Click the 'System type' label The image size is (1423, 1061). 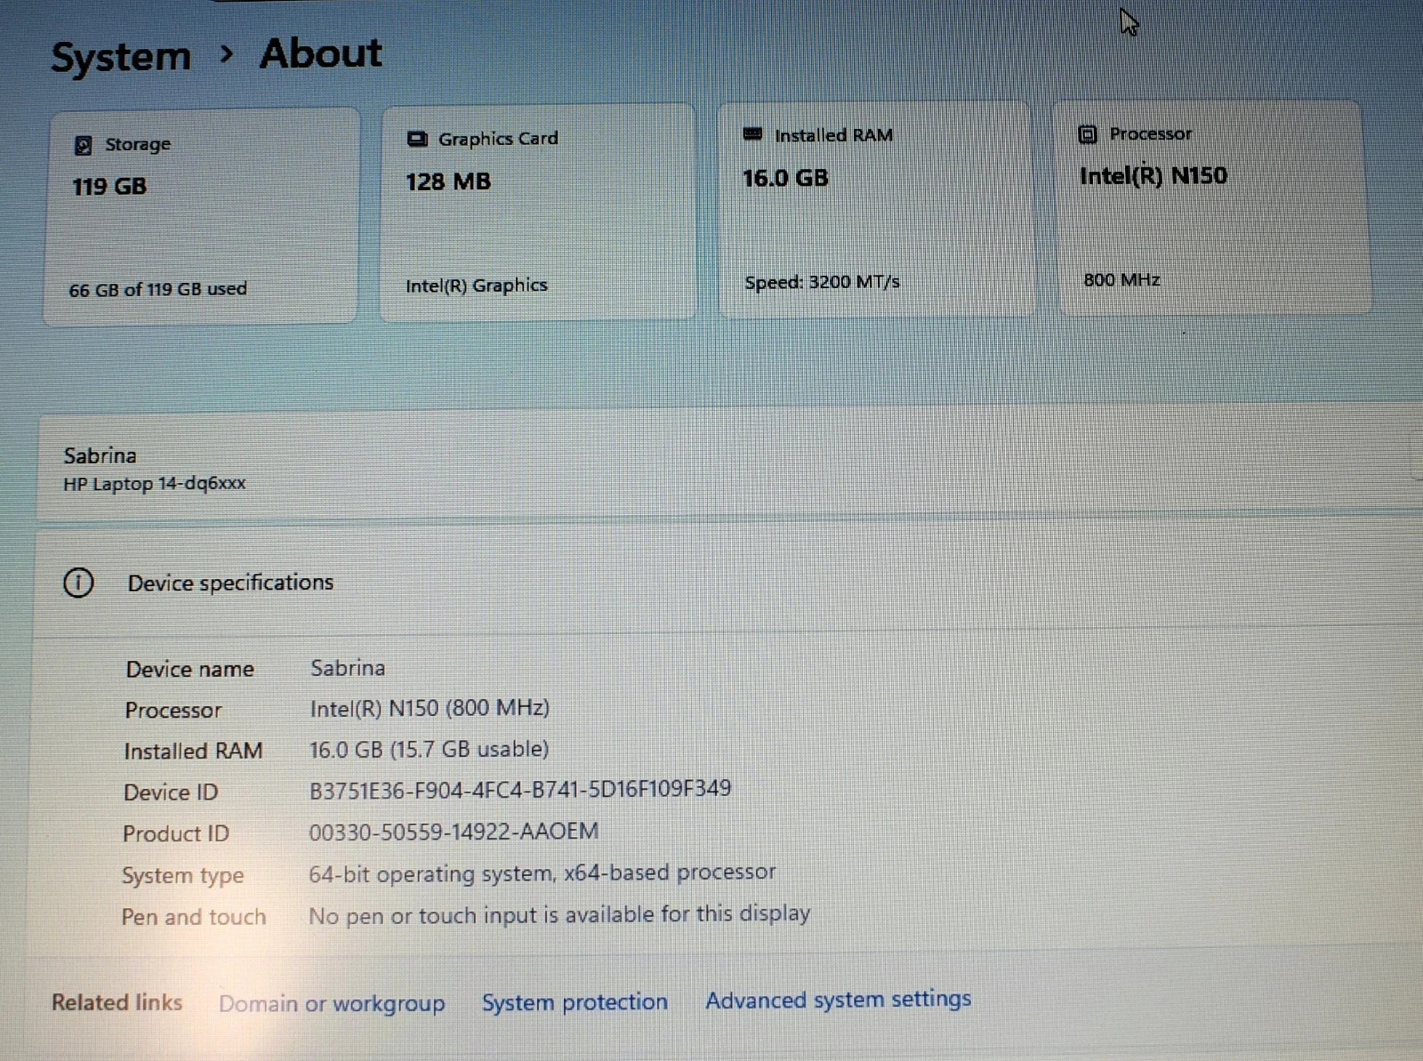(182, 876)
